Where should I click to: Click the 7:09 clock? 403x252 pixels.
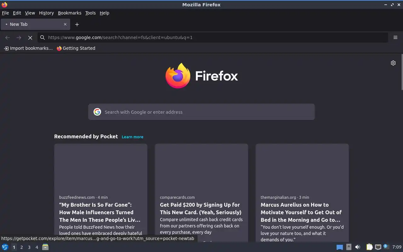[x=397, y=247]
